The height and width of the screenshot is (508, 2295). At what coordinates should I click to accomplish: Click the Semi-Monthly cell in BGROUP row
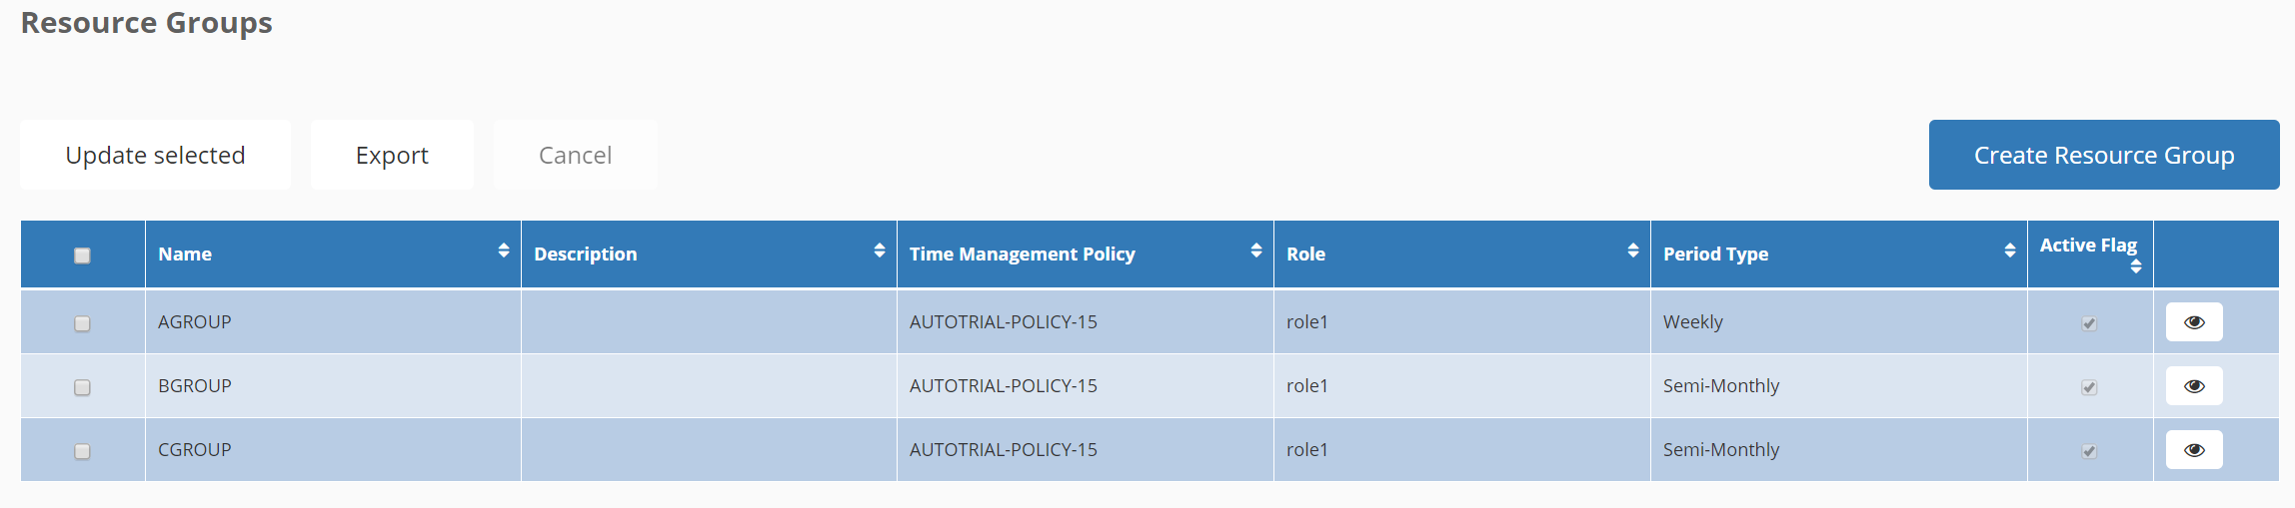[x=1721, y=386]
